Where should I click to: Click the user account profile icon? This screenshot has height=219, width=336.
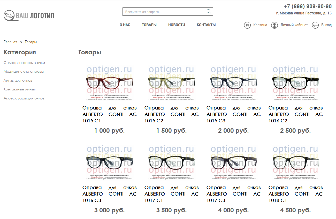(x=274, y=25)
